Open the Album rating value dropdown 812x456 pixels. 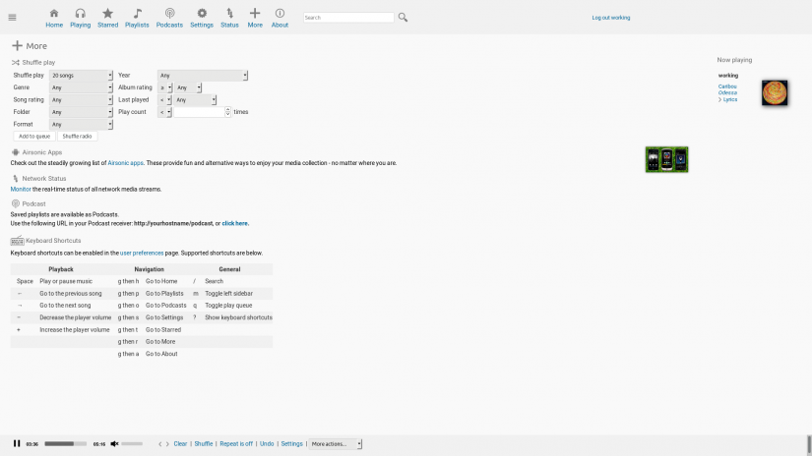(188, 87)
